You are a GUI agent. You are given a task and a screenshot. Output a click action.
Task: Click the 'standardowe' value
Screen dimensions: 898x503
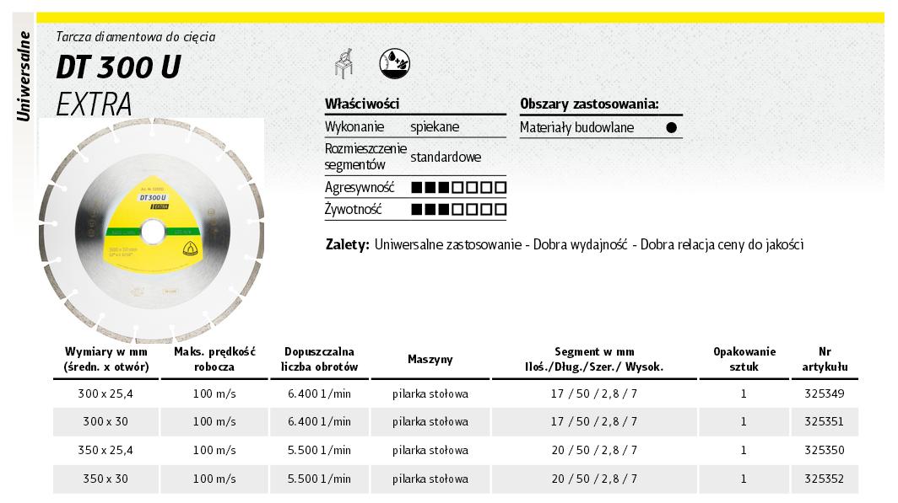[x=446, y=158]
